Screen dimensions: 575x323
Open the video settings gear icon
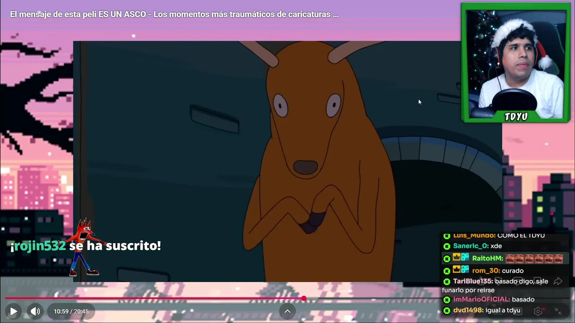tap(538, 311)
